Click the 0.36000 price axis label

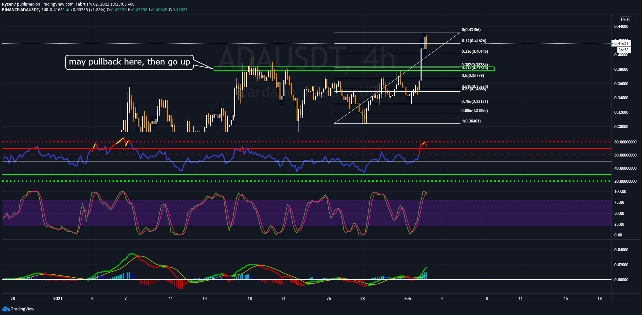621,84
